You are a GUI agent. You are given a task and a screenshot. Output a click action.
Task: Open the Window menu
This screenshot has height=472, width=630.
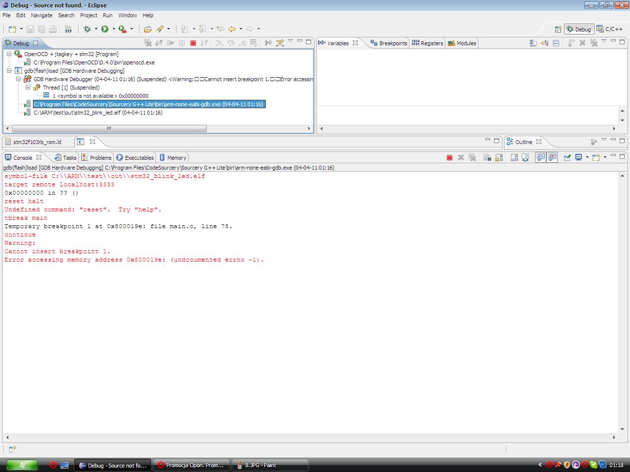127,15
